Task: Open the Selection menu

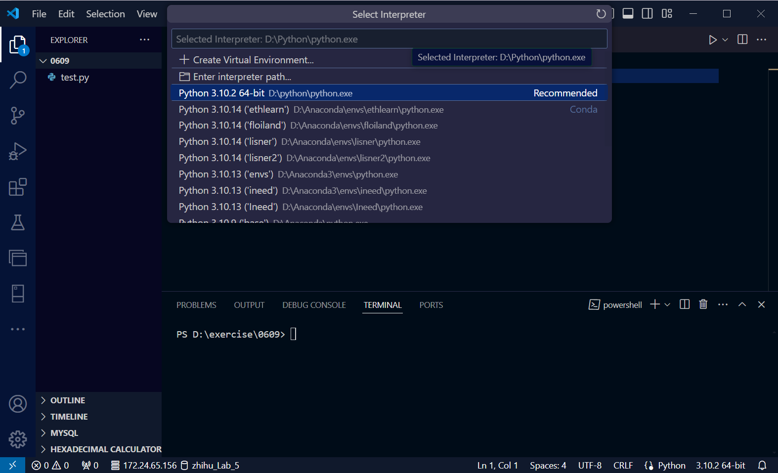Action: point(105,14)
